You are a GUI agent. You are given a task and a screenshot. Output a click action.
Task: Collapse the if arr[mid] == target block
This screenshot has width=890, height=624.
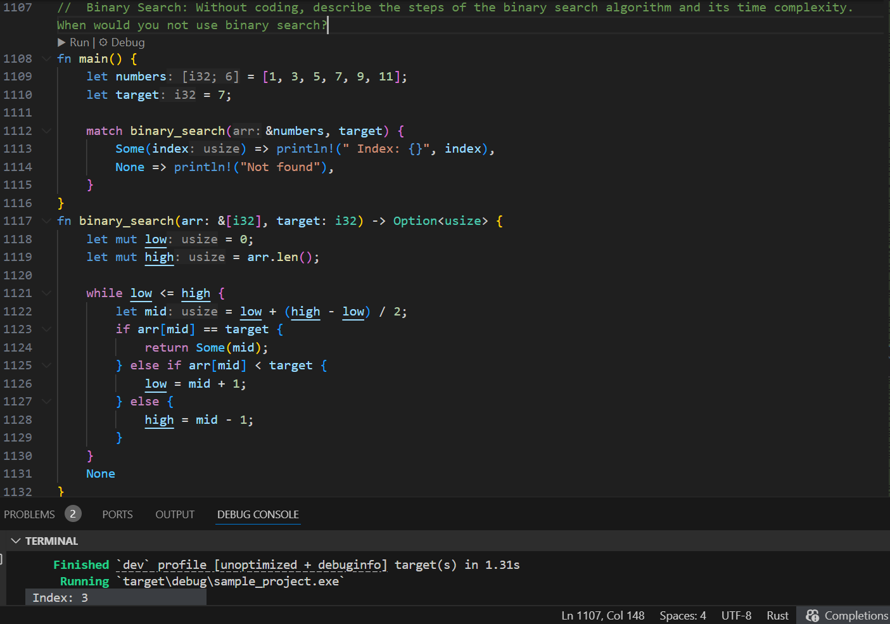[x=46, y=329]
